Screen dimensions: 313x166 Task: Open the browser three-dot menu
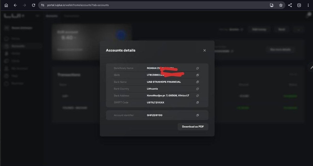308,5
